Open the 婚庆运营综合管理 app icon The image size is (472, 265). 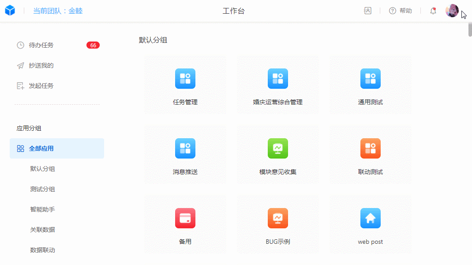coord(277,79)
